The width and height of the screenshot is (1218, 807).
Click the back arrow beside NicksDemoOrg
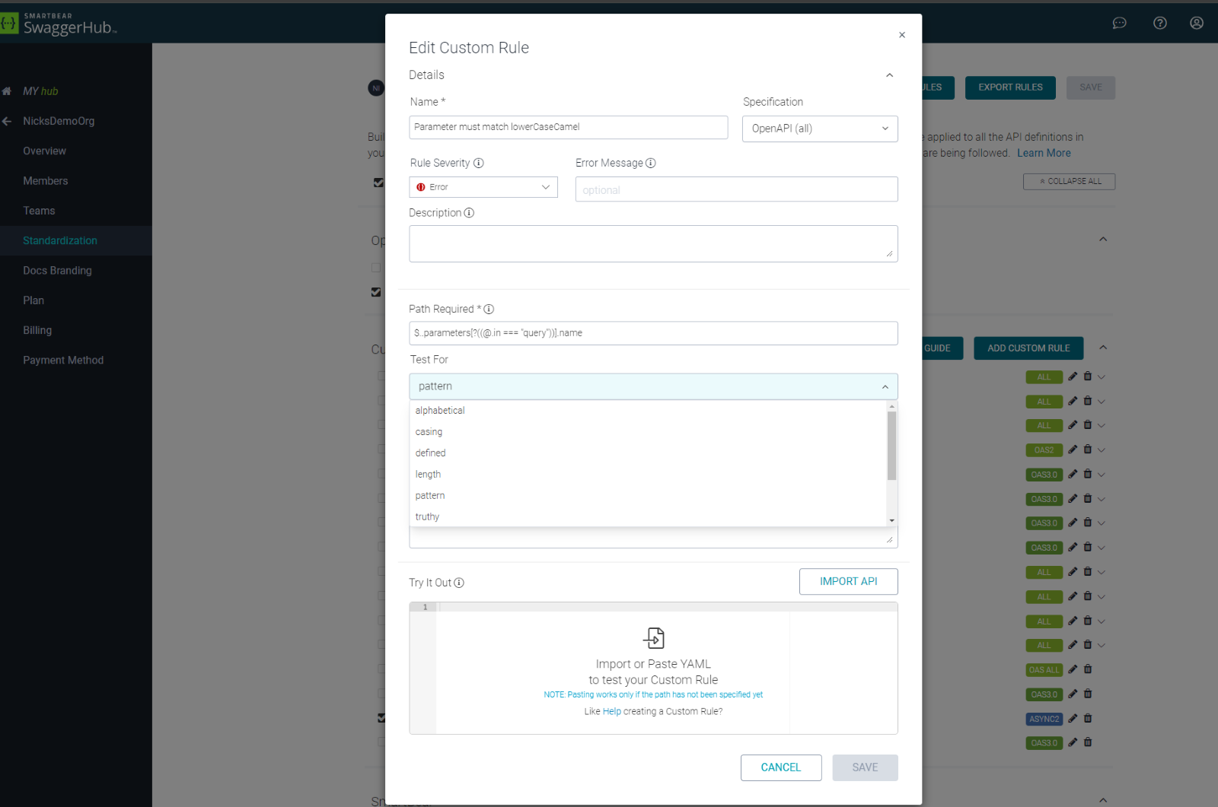pyautogui.click(x=7, y=121)
